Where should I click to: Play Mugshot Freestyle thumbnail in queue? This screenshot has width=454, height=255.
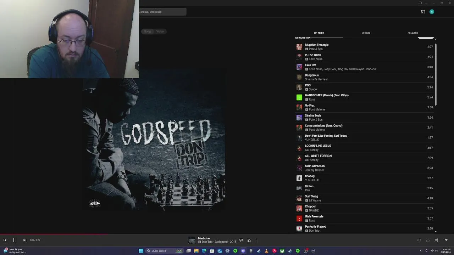[299, 47]
